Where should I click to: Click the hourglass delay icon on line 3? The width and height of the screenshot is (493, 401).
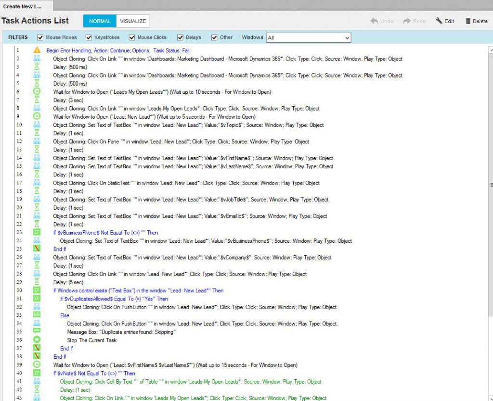pyautogui.click(x=37, y=67)
